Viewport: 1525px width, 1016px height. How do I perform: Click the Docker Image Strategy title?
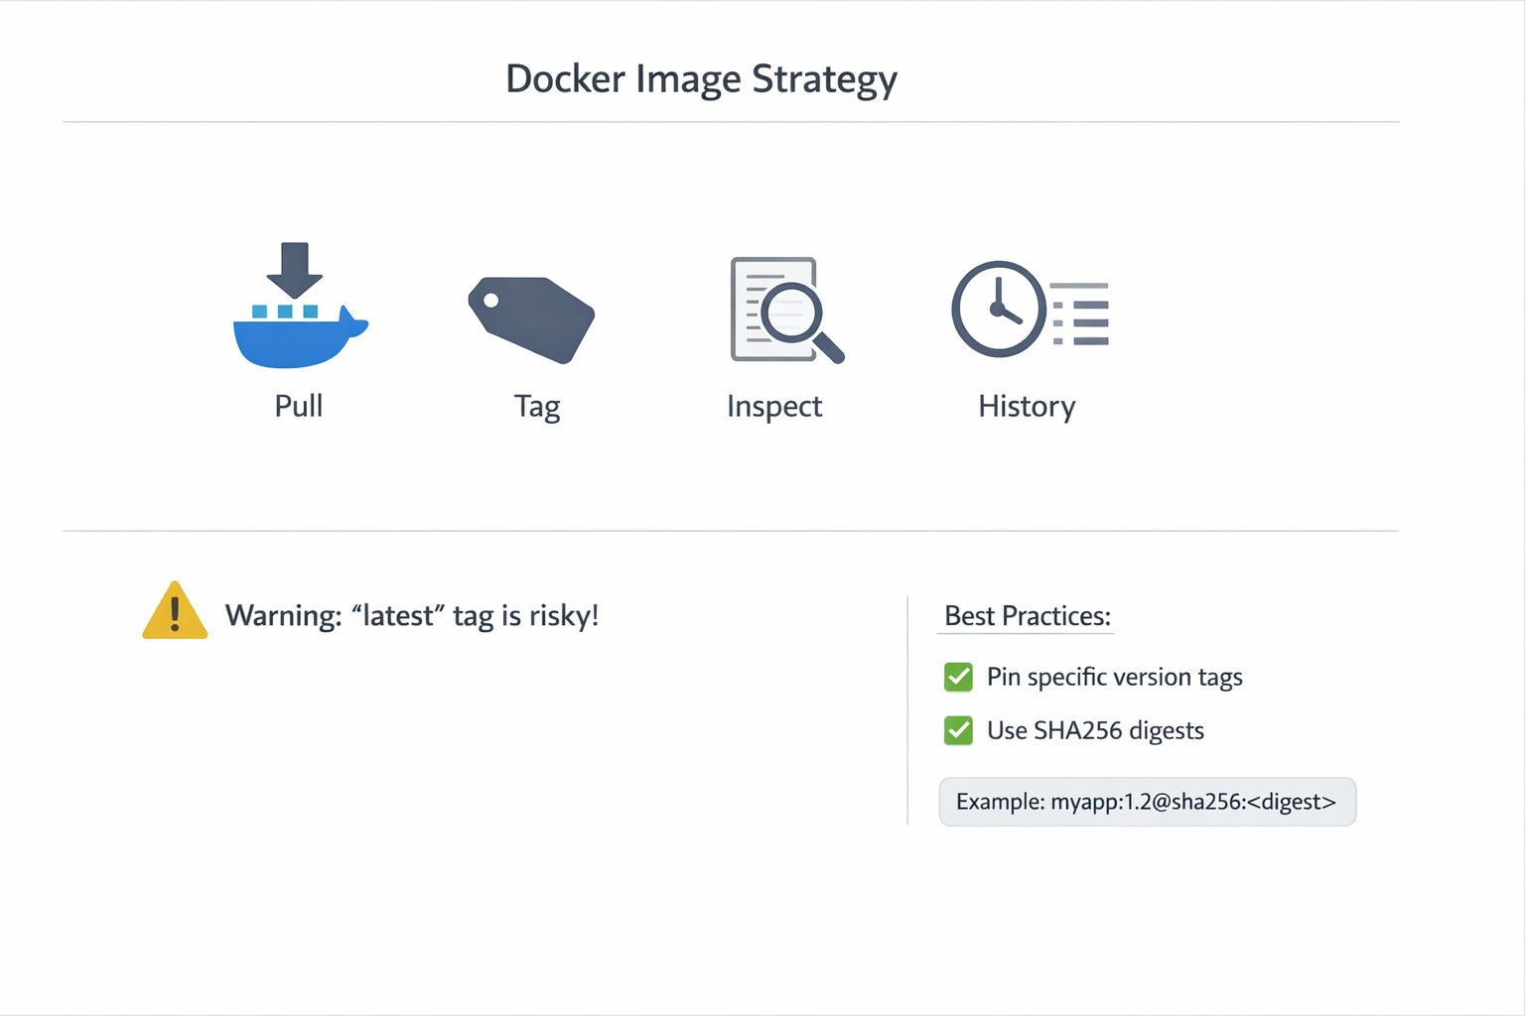pos(702,79)
